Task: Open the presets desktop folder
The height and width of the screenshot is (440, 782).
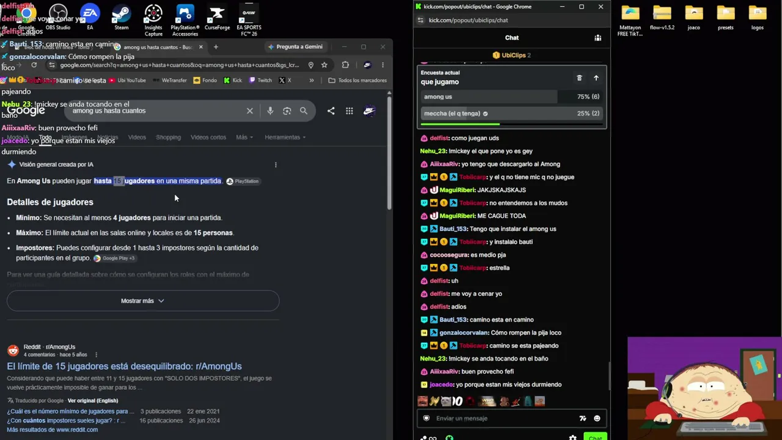Action: [725, 17]
